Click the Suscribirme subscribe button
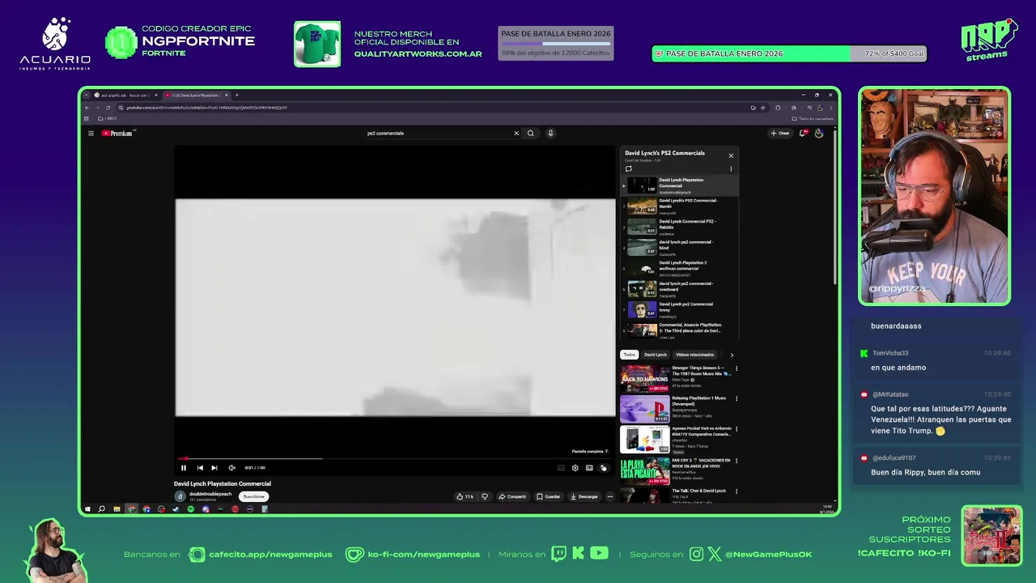The width and height of the screenshot is (1036, 583). coord(254,496)
